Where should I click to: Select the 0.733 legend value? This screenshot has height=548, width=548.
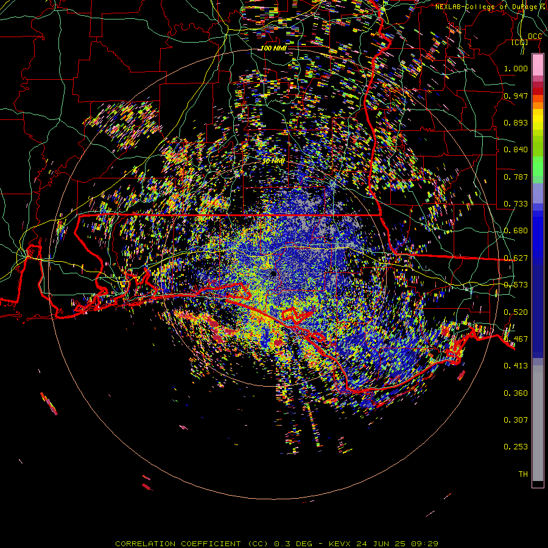(x=516, y=204)
